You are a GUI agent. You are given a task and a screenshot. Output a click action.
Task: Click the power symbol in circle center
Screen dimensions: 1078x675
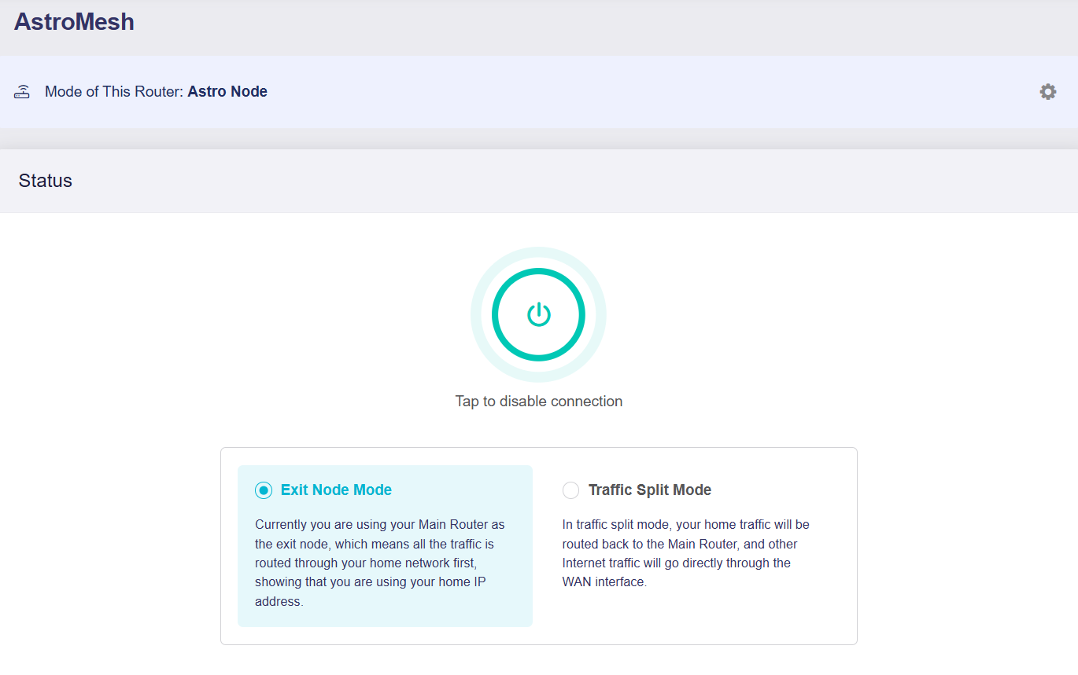click(538, 314)
